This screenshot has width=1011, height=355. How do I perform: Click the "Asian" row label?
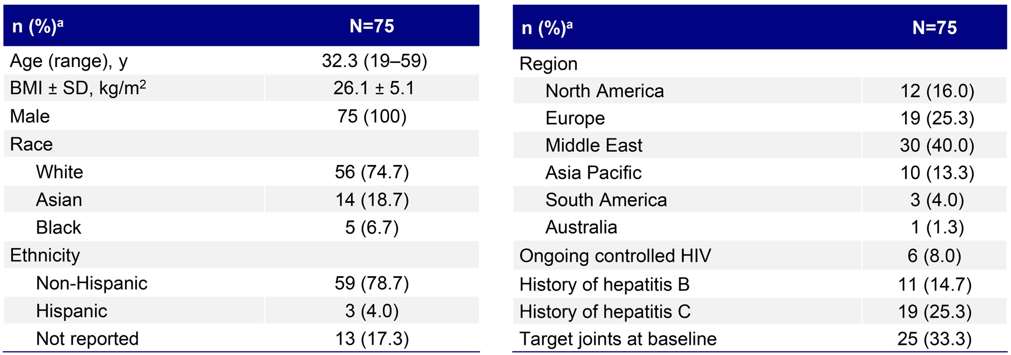[59, 200]
